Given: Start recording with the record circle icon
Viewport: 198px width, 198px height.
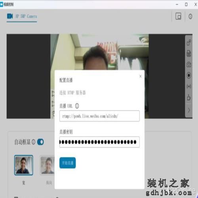Looking at the screenshot, I should (x=189, y=75).
